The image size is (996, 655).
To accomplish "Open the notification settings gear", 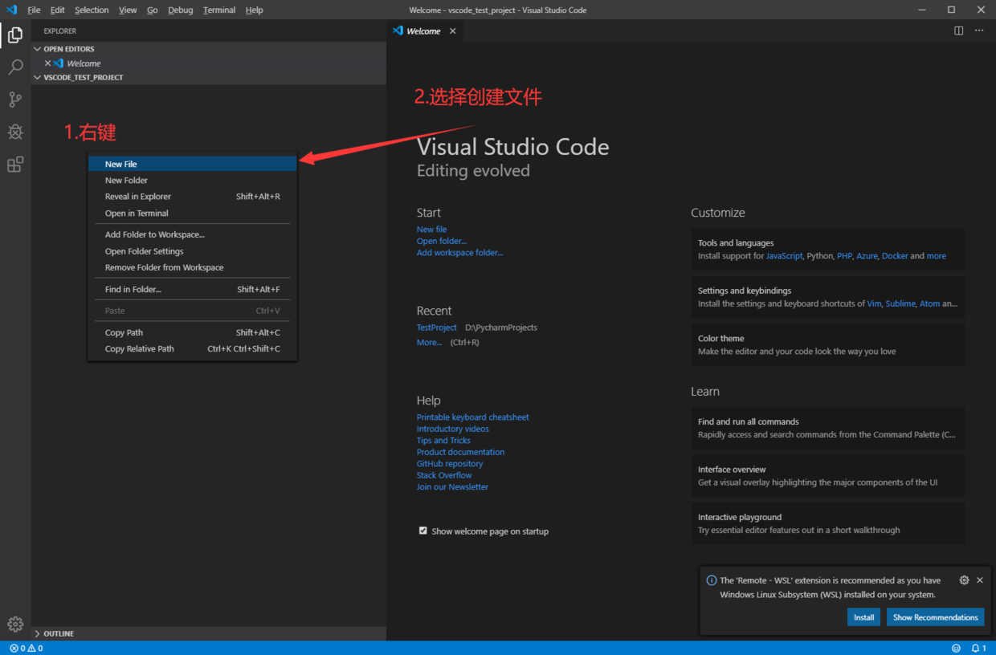I will [964, 580].
